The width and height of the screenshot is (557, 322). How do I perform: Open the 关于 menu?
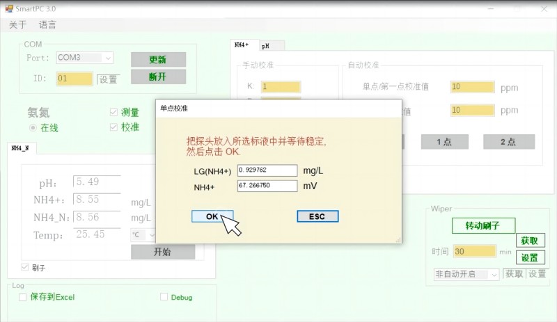(18, 25)
